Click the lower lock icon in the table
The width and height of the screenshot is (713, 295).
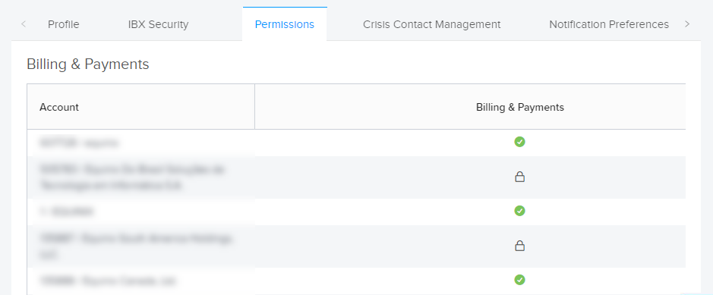(519, 246)
